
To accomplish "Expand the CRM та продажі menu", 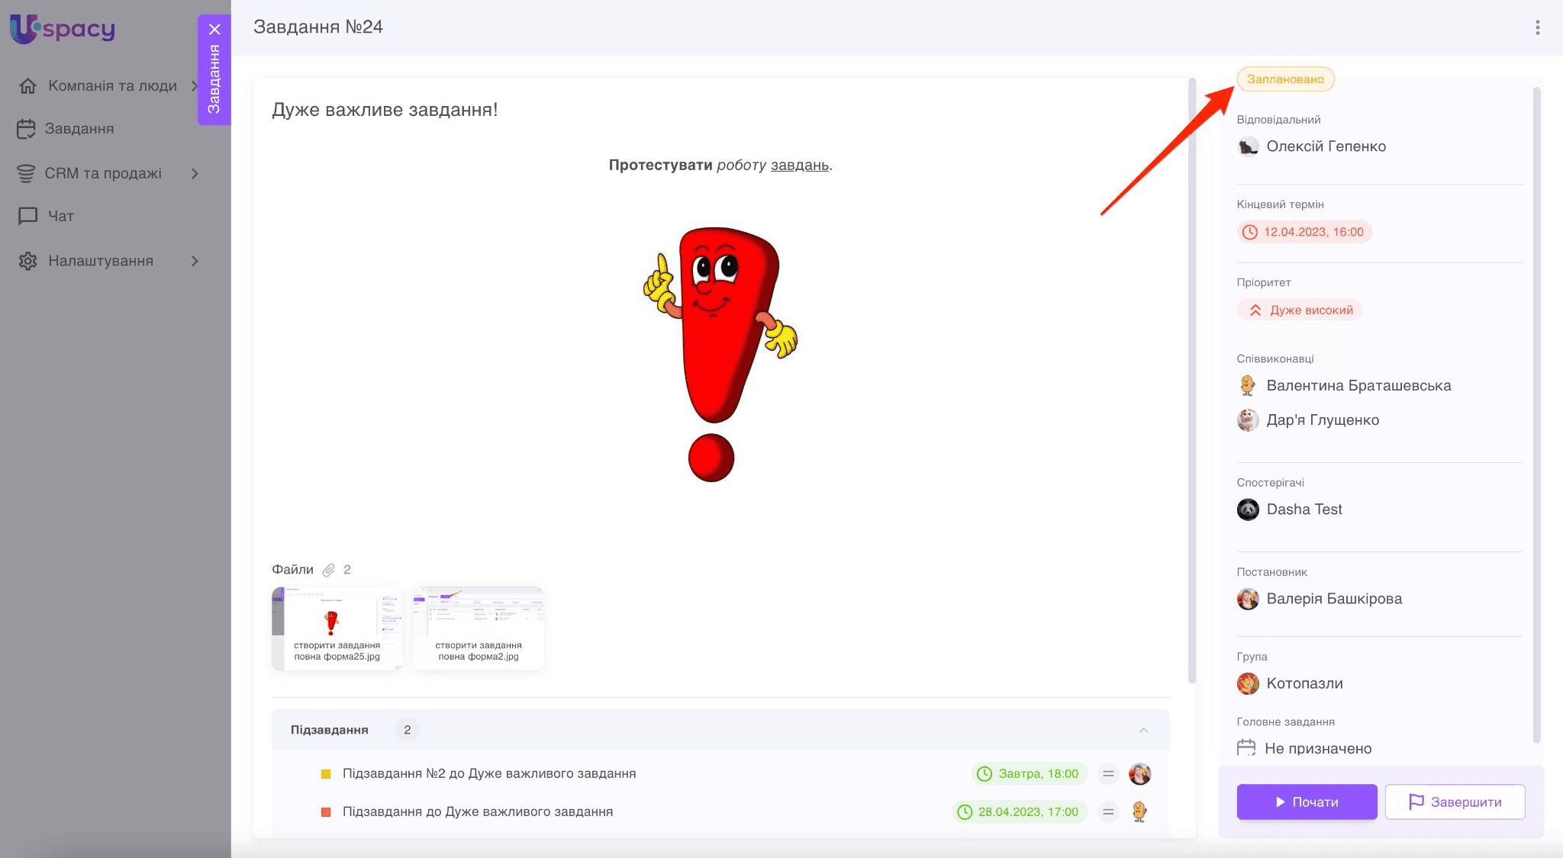I will coord(195,174).
